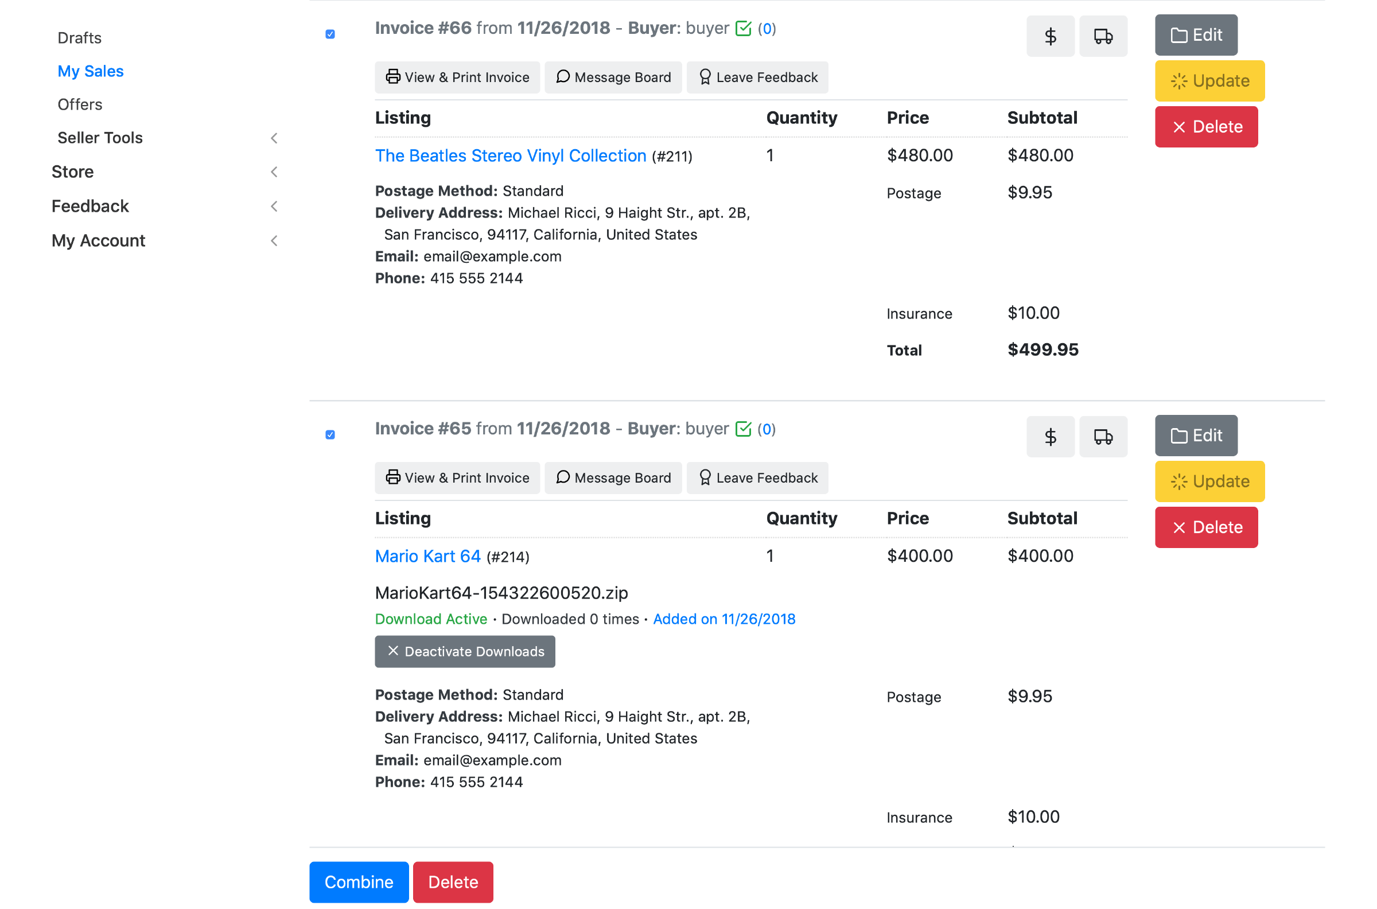Viewport: 1377px width, 909px height.
Task: Open View & Print Invoice for Invoice #66
Action: (457, 77)
